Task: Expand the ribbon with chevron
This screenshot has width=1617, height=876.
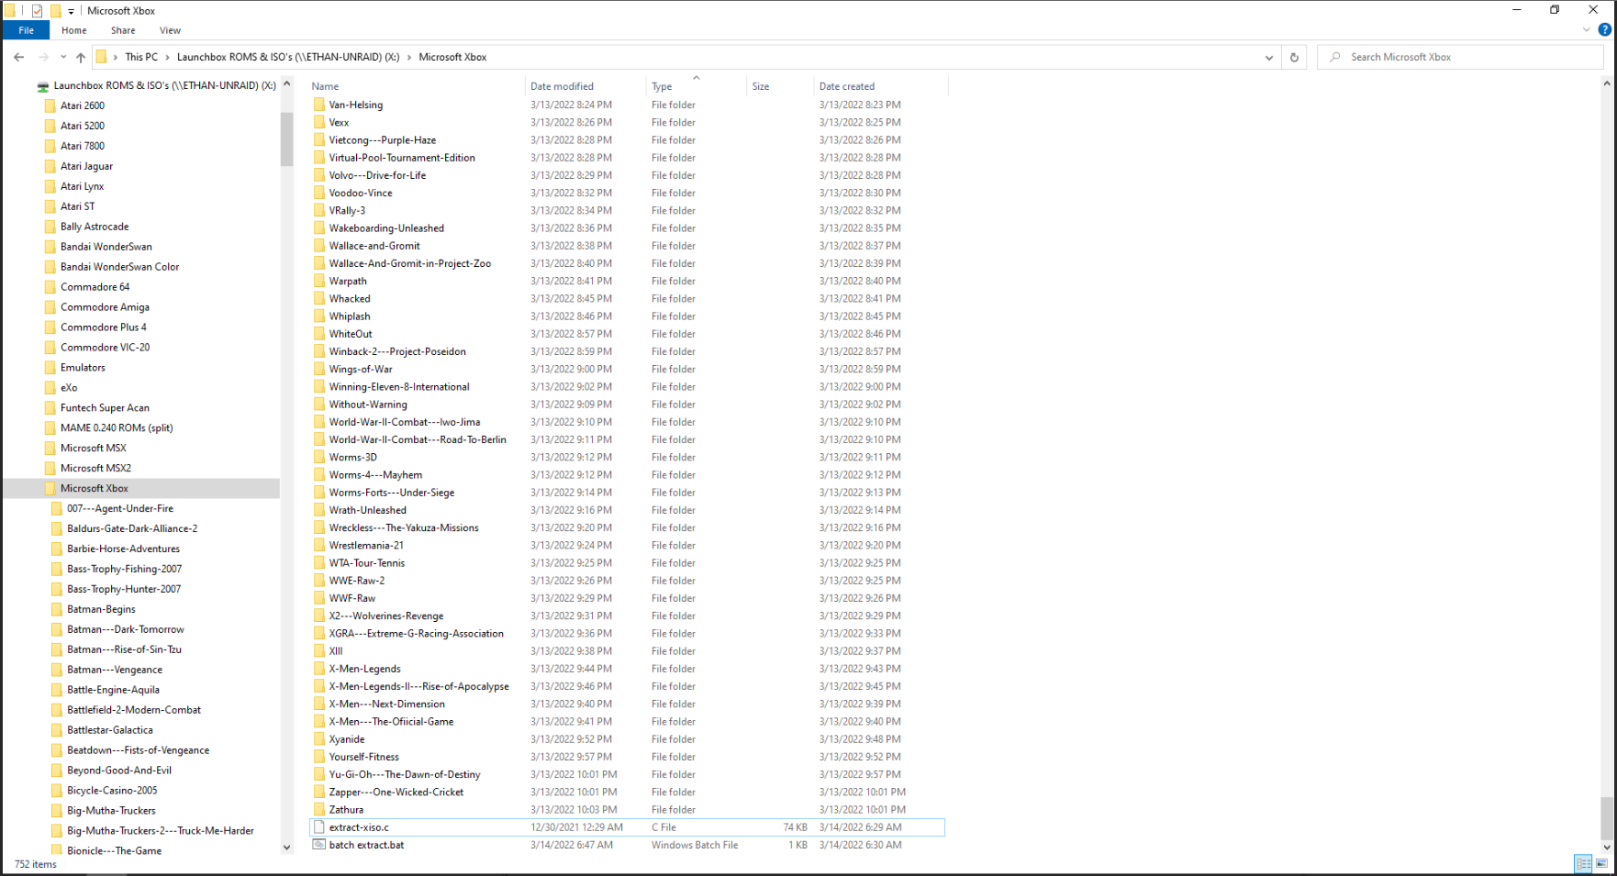Action: pos(1586,30)
